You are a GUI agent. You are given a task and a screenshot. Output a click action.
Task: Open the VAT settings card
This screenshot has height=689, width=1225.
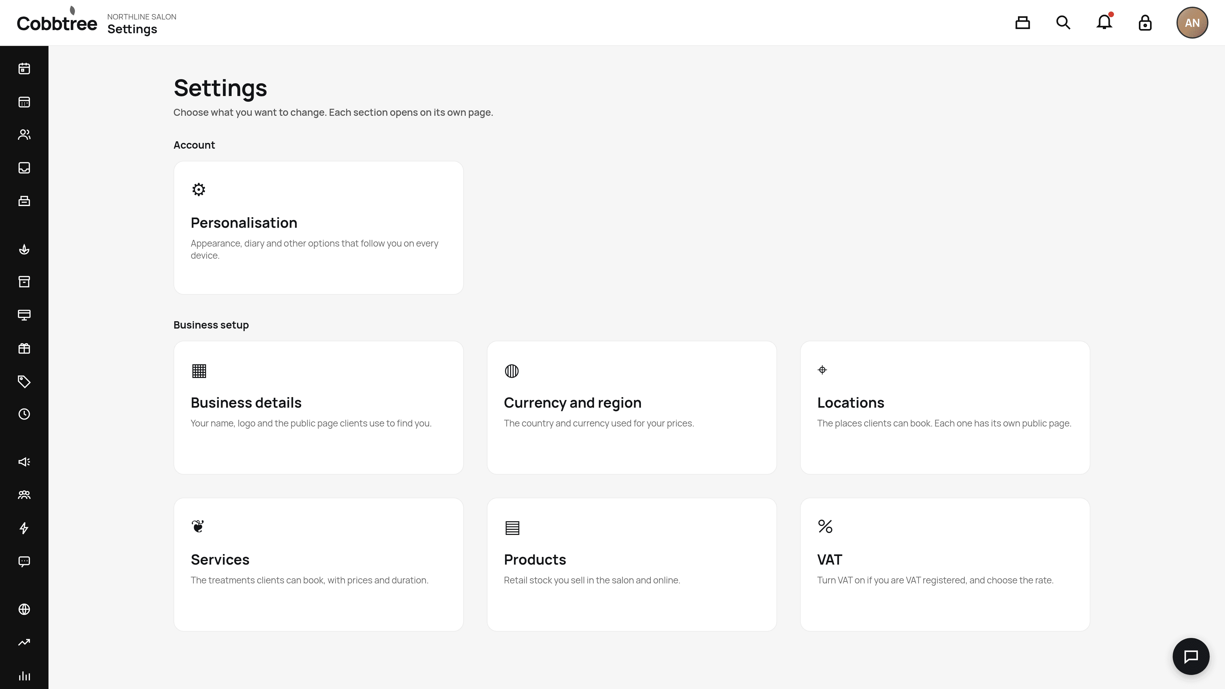pyautogui.click(x=945, y=564)
